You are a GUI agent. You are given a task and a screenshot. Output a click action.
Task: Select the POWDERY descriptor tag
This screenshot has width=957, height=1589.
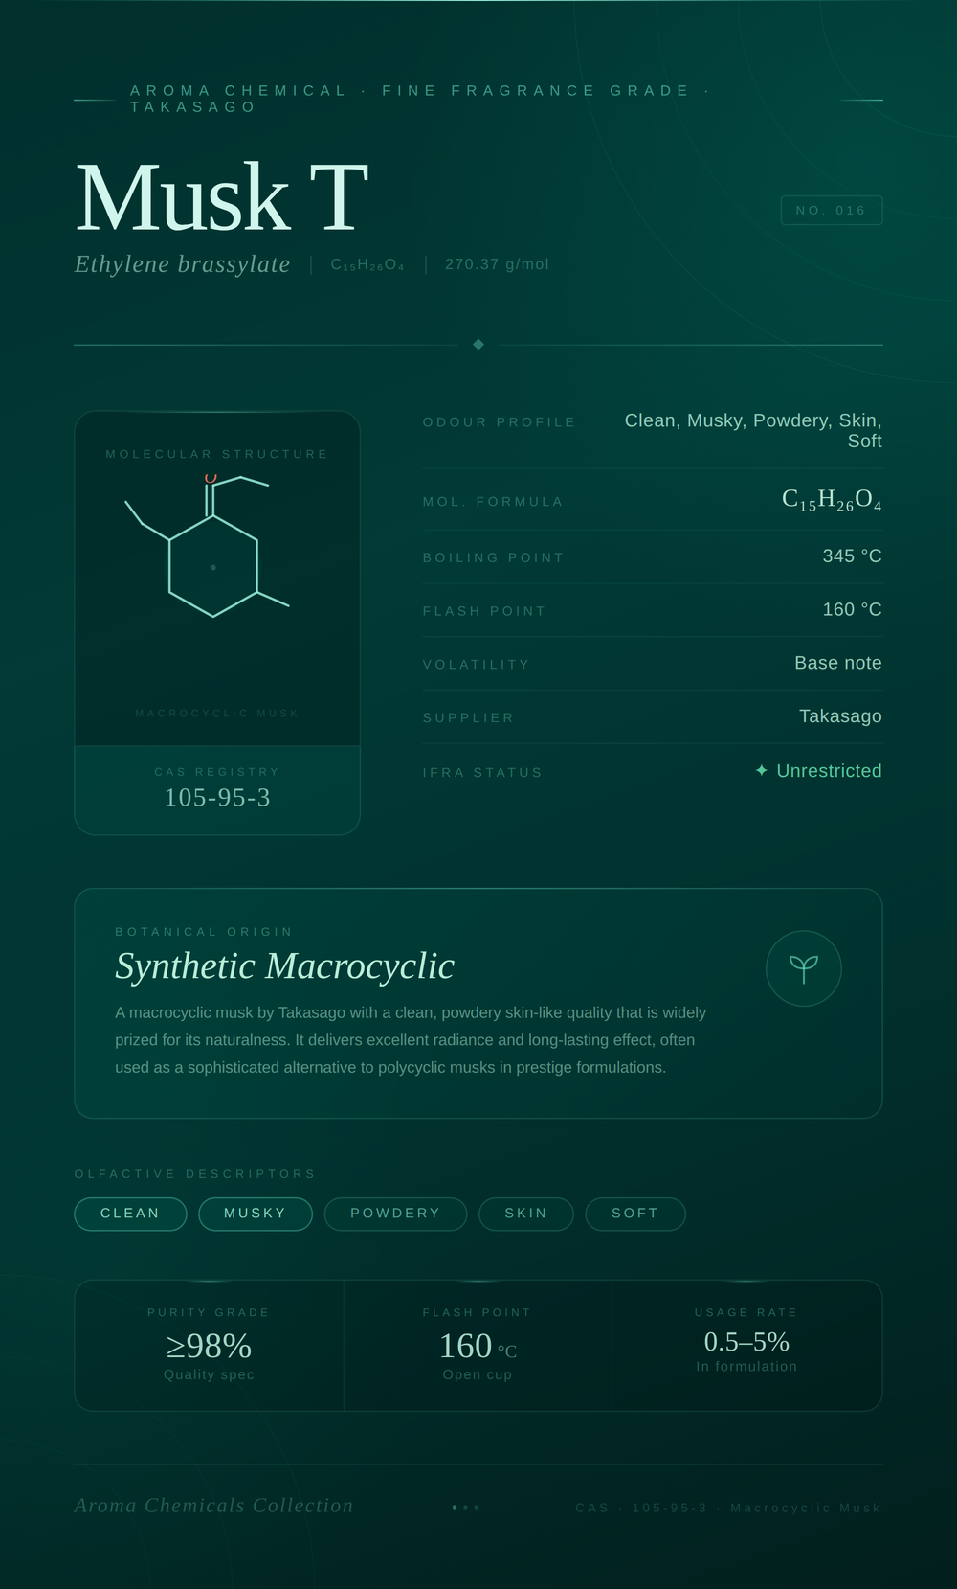click(395, 1214)
